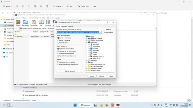This screenshot has width=193, height=108.
Task: Expand PostgreSQL Maestro in folder tree
Action: pyautogui.click(x=87, y=68)
